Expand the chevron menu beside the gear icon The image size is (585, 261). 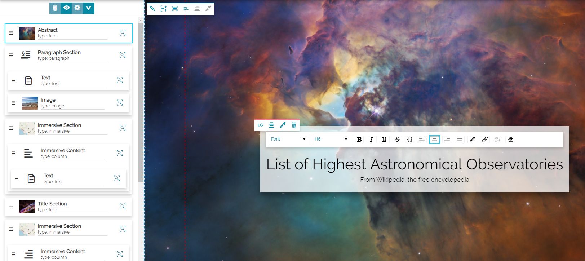[89, 8]
